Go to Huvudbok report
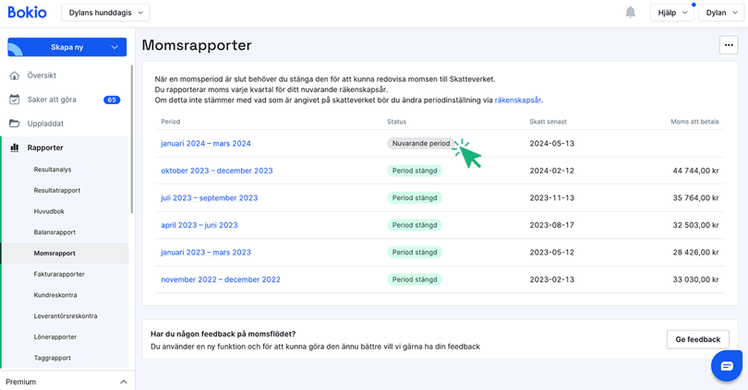Screen dimensions: 748x390 click(x=49, y=211)
